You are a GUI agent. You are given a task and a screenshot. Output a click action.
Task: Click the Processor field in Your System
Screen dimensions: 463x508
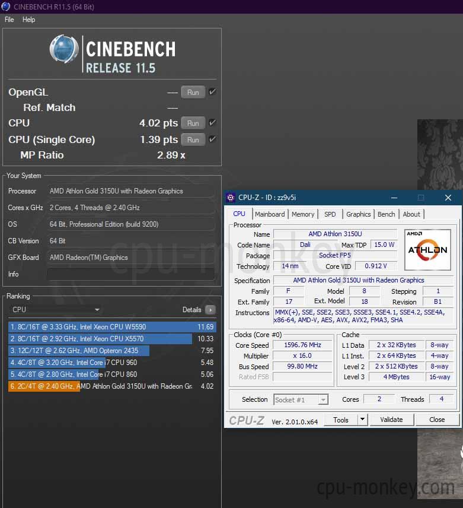coord(130,191)
